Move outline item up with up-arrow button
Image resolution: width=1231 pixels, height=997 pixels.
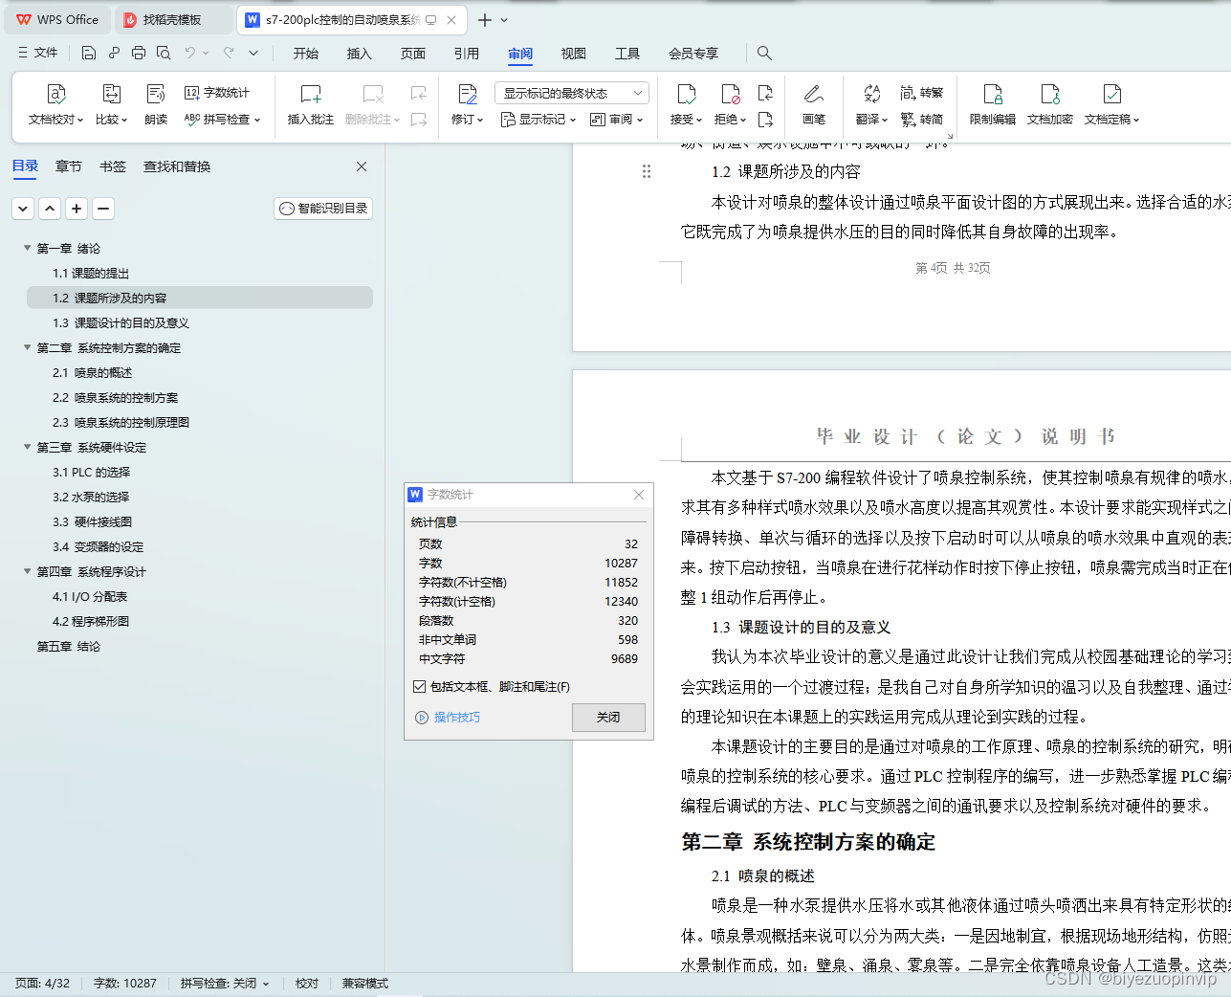tap(50, 208)
